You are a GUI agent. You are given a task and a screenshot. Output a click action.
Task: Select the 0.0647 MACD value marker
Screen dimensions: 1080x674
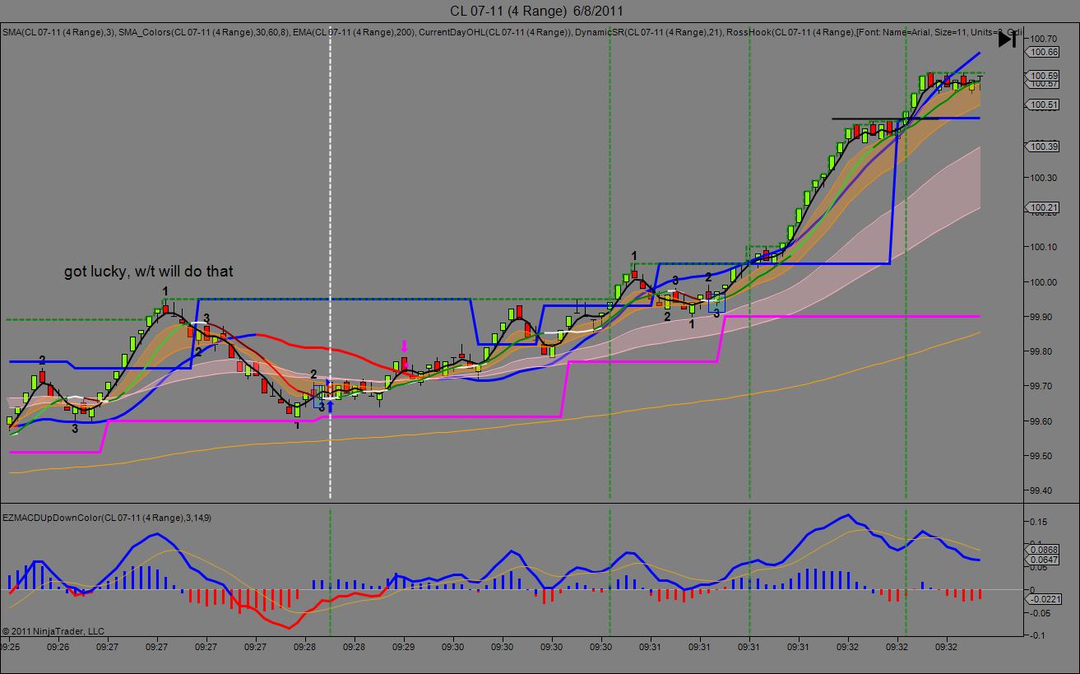click(1043, 560)
